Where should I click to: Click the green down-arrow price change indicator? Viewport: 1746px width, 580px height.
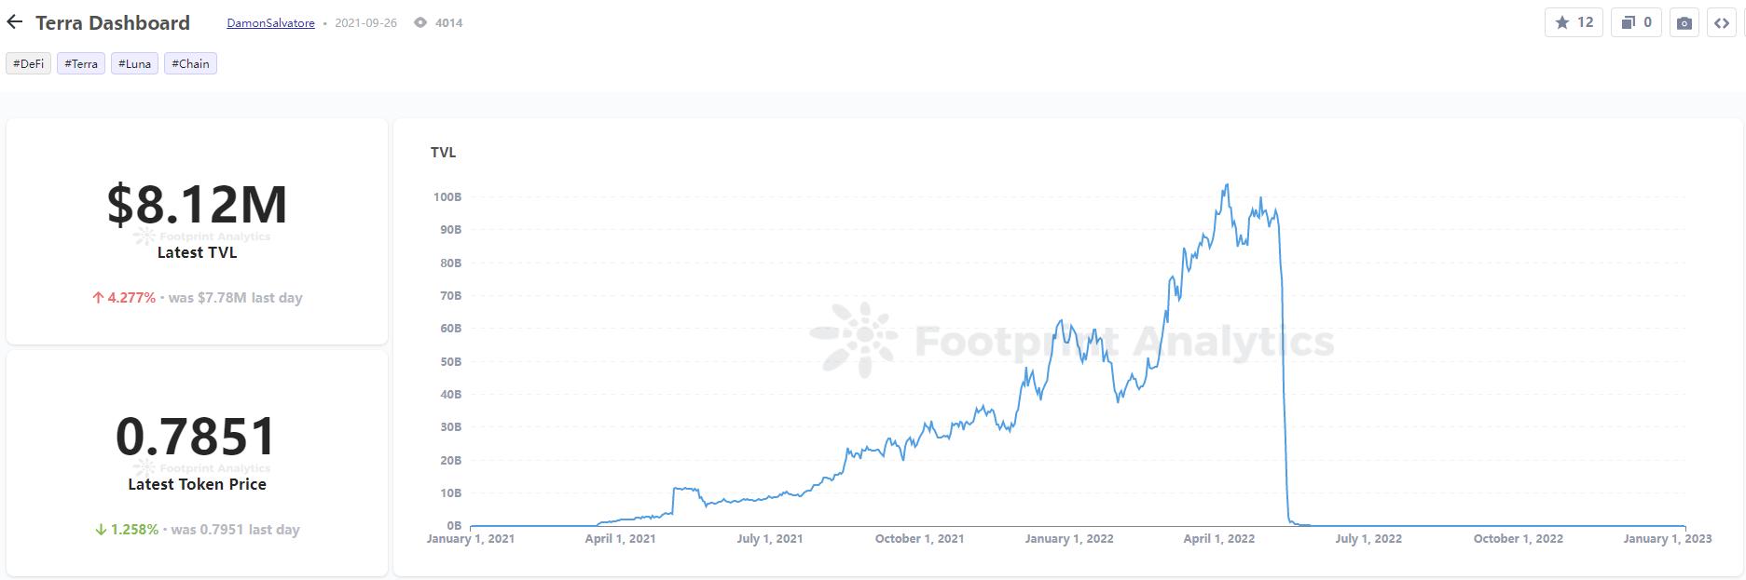pos(101,530)
